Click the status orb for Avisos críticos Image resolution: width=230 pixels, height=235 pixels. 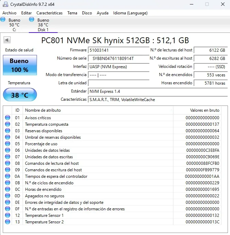click(x=8, y=117)
